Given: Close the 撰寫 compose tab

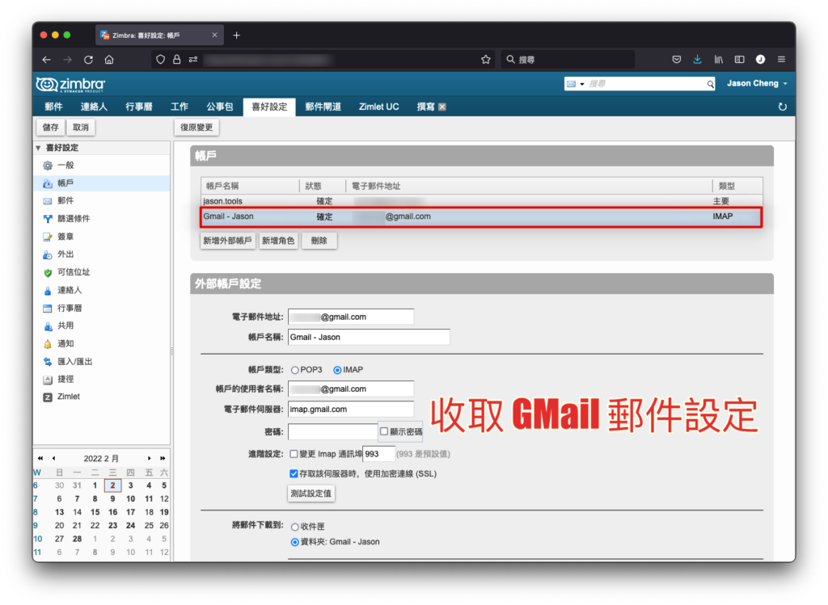Looking at the screenshot, I should click(x=442, y=107).
